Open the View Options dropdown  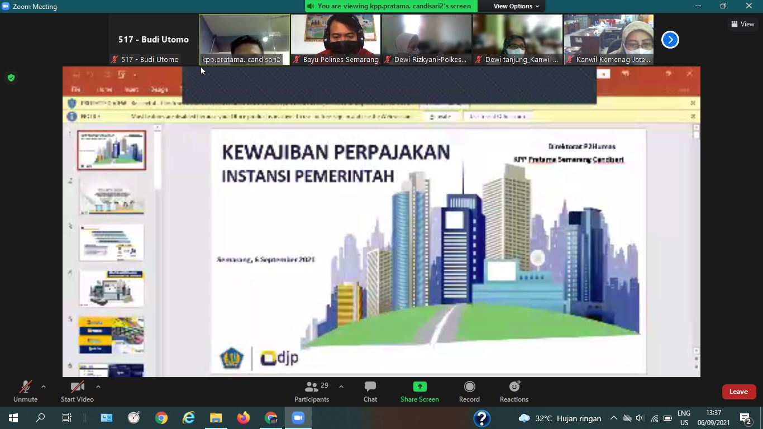516,6
